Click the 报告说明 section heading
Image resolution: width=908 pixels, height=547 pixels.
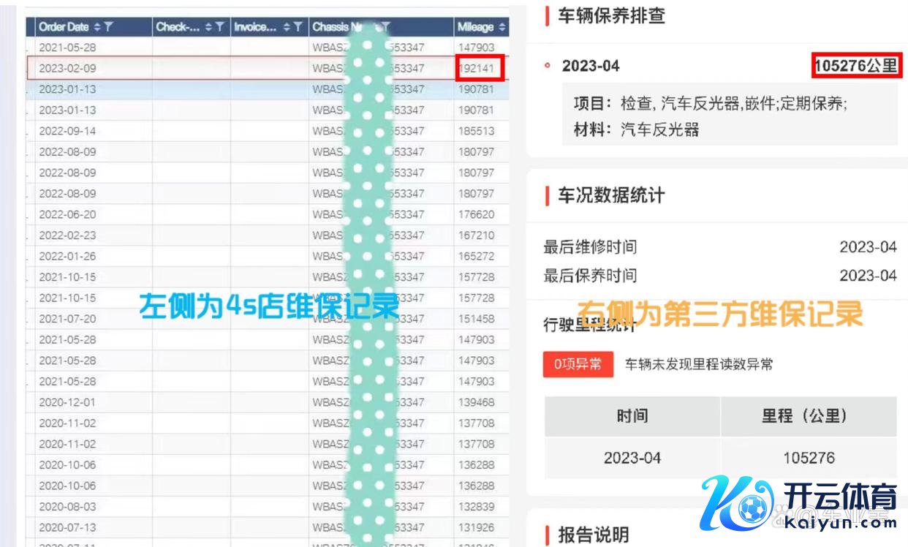[593, 535]
